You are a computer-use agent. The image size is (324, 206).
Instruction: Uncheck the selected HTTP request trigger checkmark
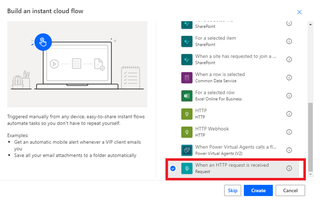tap(173, 168)
